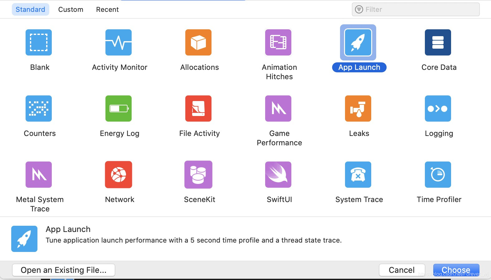Click Open an Existing File button
Screen dimensions: 491x280
click(64, 270)
